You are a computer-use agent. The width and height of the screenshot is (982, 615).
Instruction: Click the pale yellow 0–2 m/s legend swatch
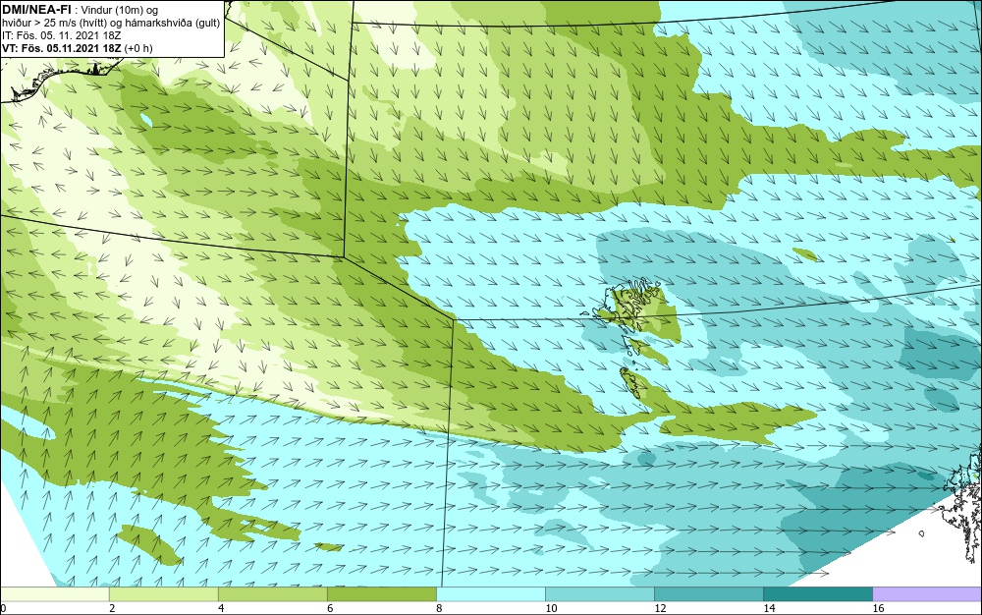[x=54, y=593]
